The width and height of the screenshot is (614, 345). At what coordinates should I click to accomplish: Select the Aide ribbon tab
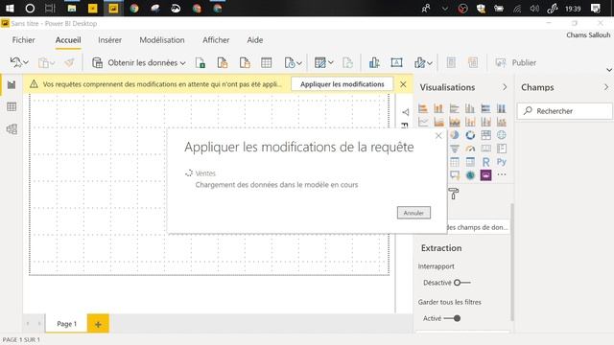(x=255, y=40)
